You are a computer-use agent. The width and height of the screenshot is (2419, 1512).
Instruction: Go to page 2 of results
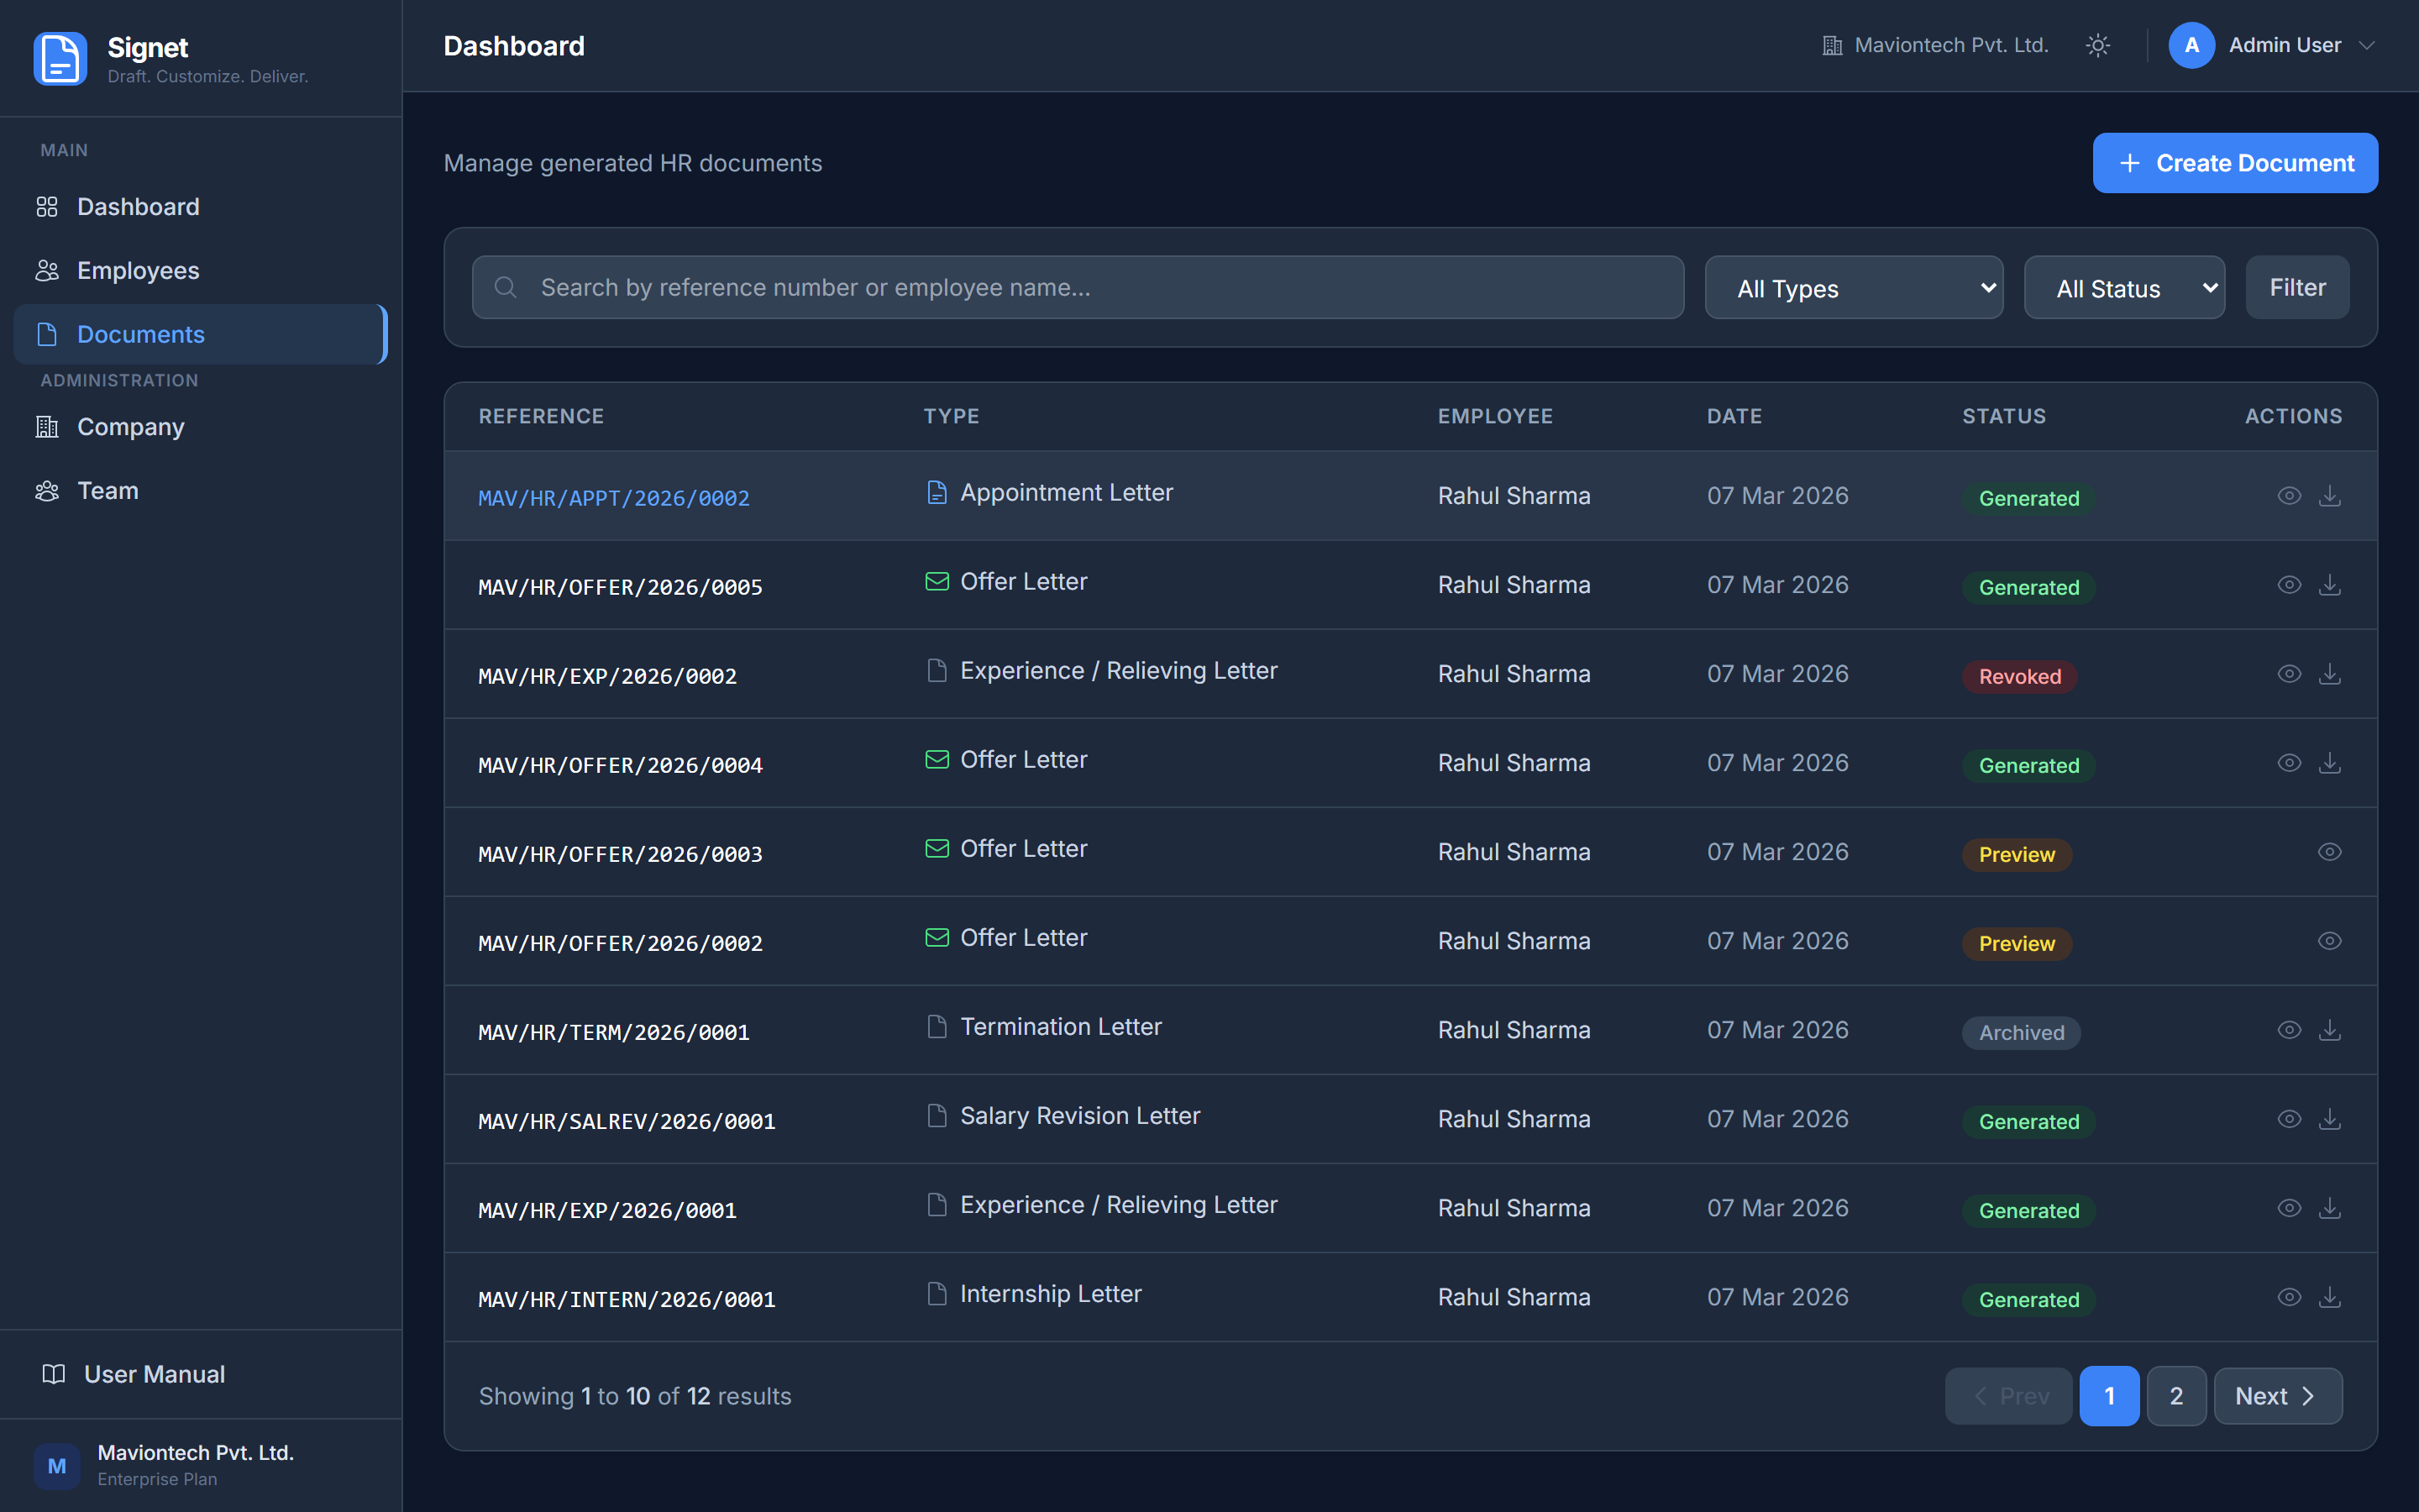point(2175,1396)
